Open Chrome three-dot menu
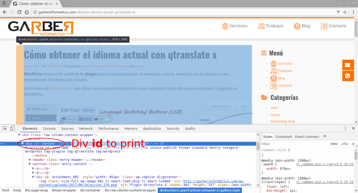 [353, 12]
